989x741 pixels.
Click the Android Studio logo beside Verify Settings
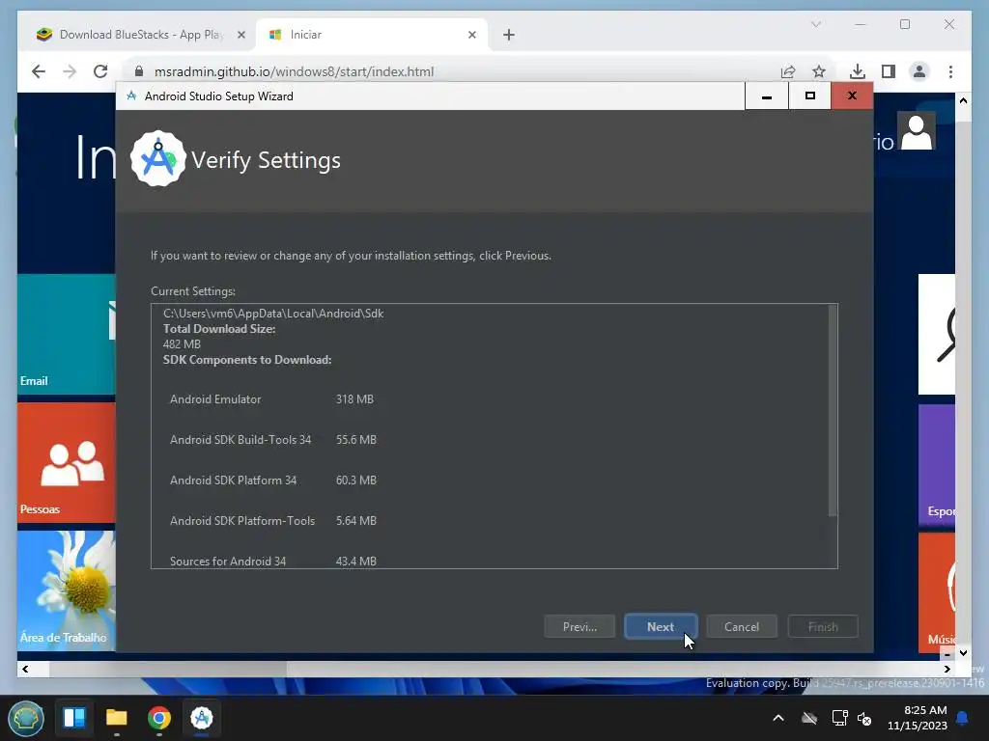click(x=157, y=159)
